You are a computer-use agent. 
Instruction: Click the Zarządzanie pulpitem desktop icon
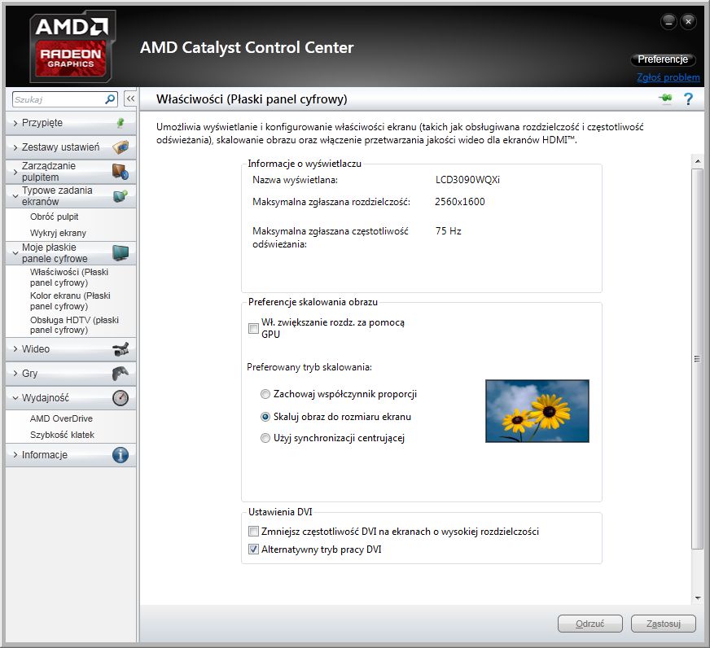click(x=121, y=172)
